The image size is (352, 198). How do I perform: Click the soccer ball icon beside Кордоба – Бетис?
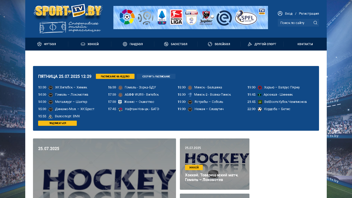(260, 109)
